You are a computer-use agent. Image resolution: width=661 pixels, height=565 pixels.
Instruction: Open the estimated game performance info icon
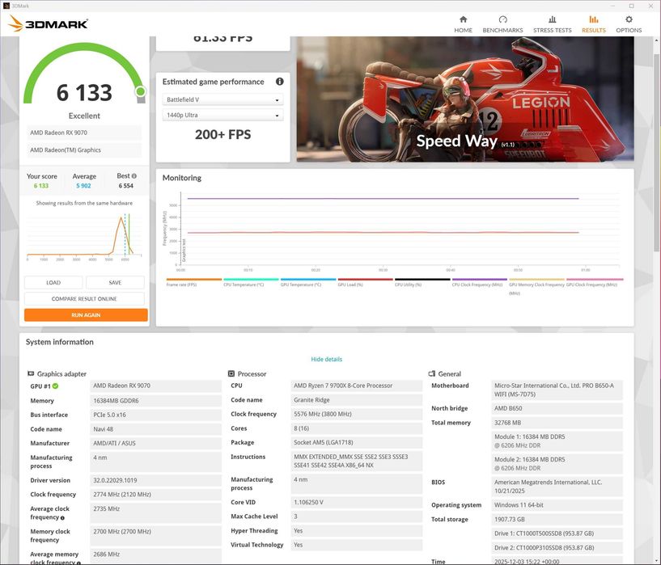point(279,82)
